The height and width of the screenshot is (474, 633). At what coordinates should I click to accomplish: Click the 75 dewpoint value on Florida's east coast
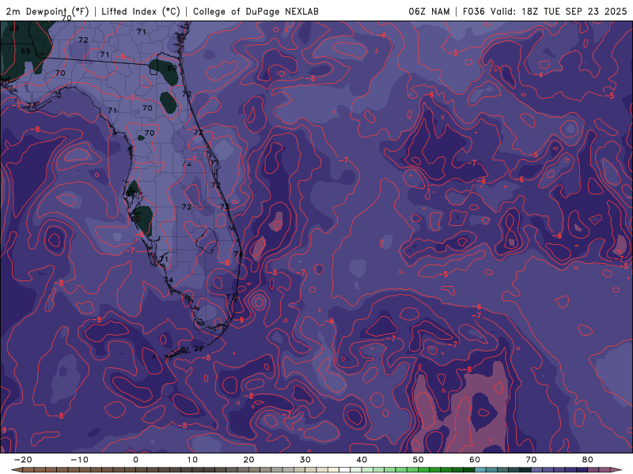click(225, 207)
